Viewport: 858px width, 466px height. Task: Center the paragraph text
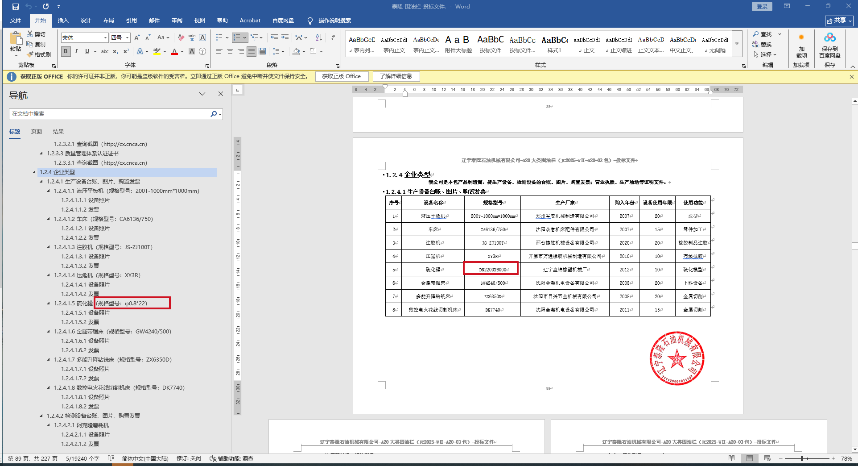[230, 51]
